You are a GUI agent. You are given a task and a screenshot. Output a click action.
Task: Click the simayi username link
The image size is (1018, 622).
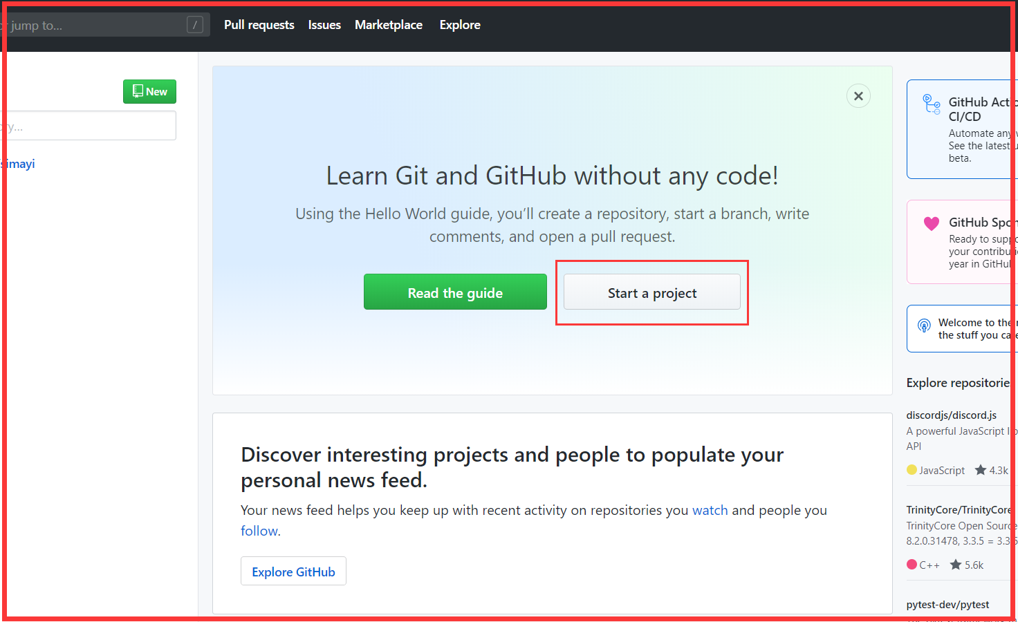click(19, 164)
